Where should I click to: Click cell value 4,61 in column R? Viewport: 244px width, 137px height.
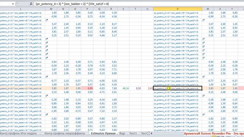(114, 126)
